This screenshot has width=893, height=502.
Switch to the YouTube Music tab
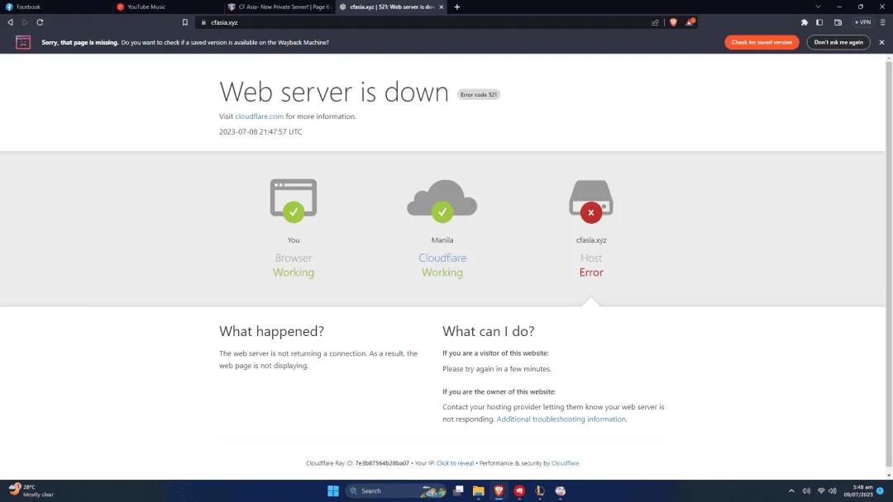pyautogui.click(x=168, y=7)
